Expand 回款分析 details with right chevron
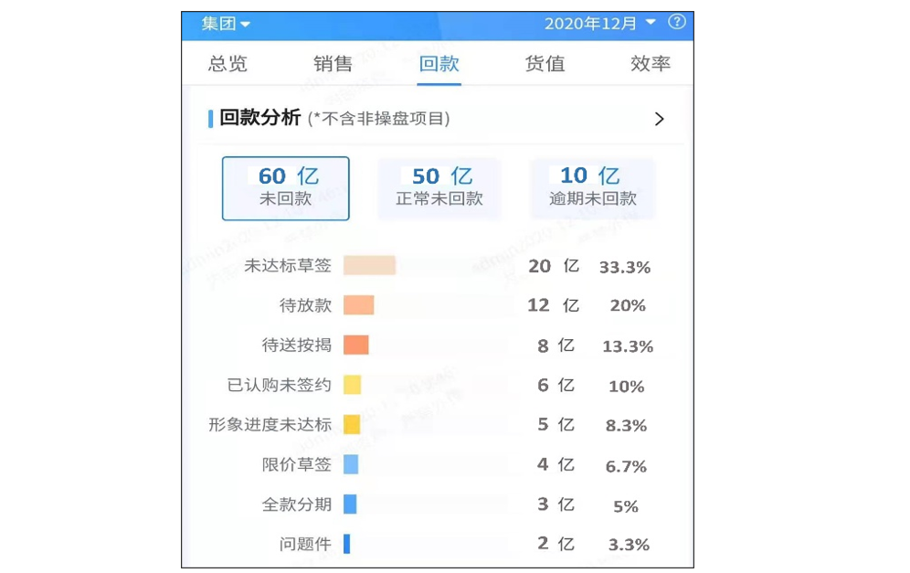 tap(659, 119)
